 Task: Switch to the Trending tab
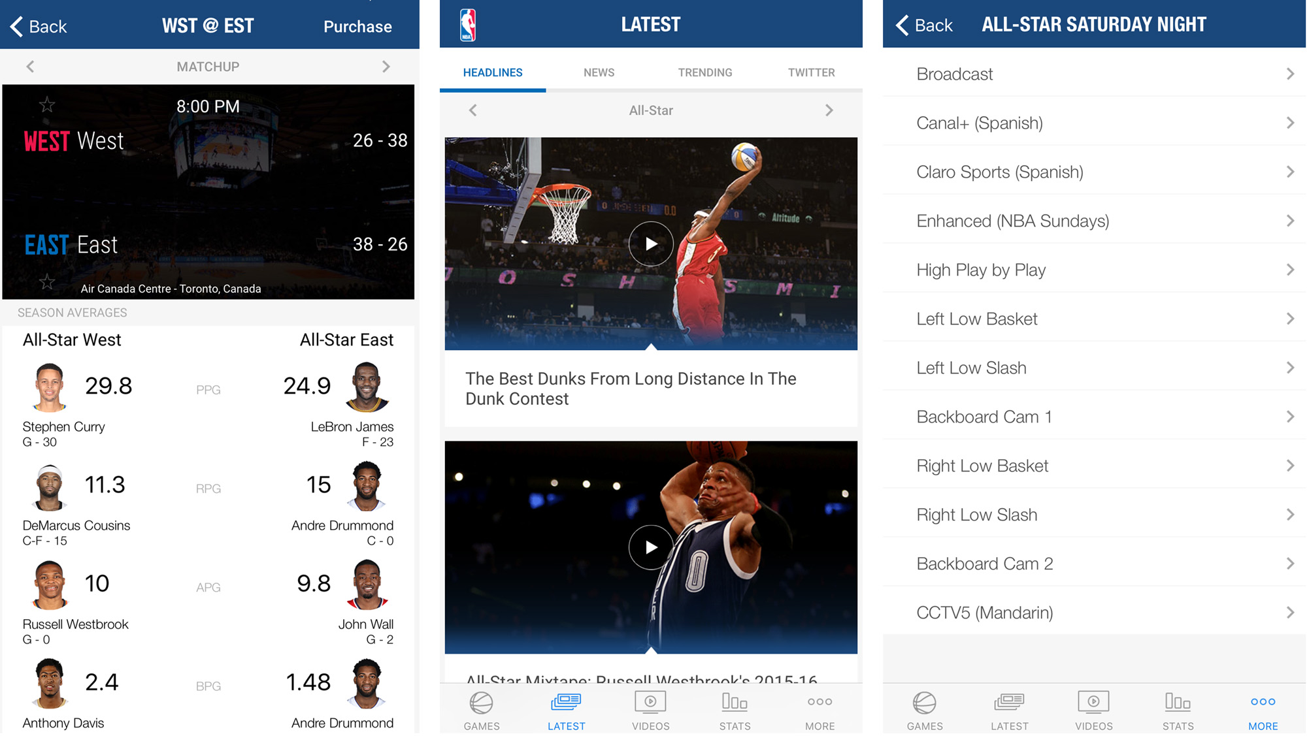pyautogui.click(x=704, y=72)
